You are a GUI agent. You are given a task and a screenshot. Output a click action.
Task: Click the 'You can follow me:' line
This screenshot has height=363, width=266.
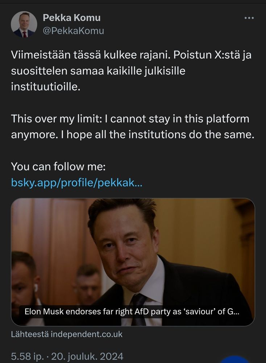click(58, 167)
